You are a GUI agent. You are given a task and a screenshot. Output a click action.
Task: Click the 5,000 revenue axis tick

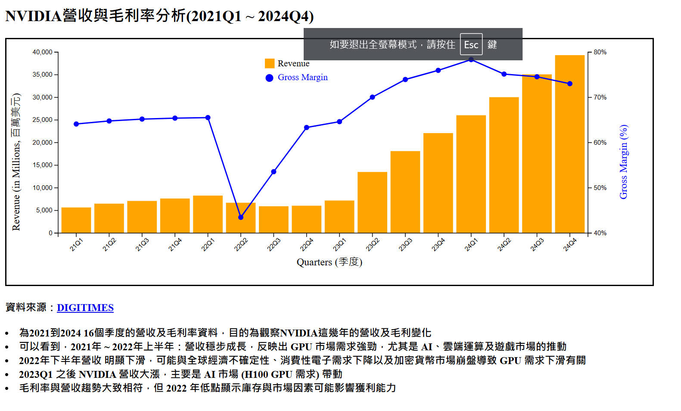point(44,210)
